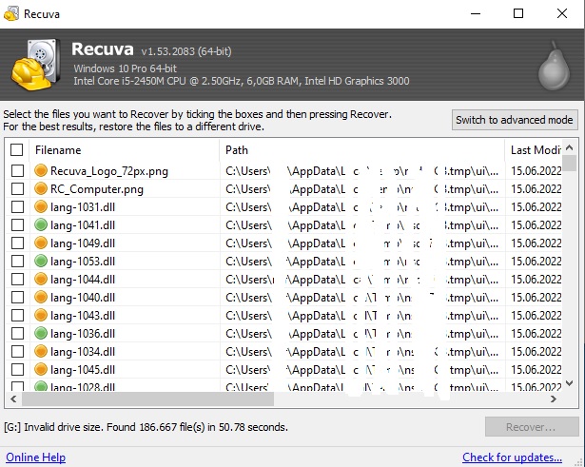Click green status dot for lang-1036.dll
Image resolution: width=585 pixels, height=467 pixels.
pyautogui.click(x=41, y=333)
